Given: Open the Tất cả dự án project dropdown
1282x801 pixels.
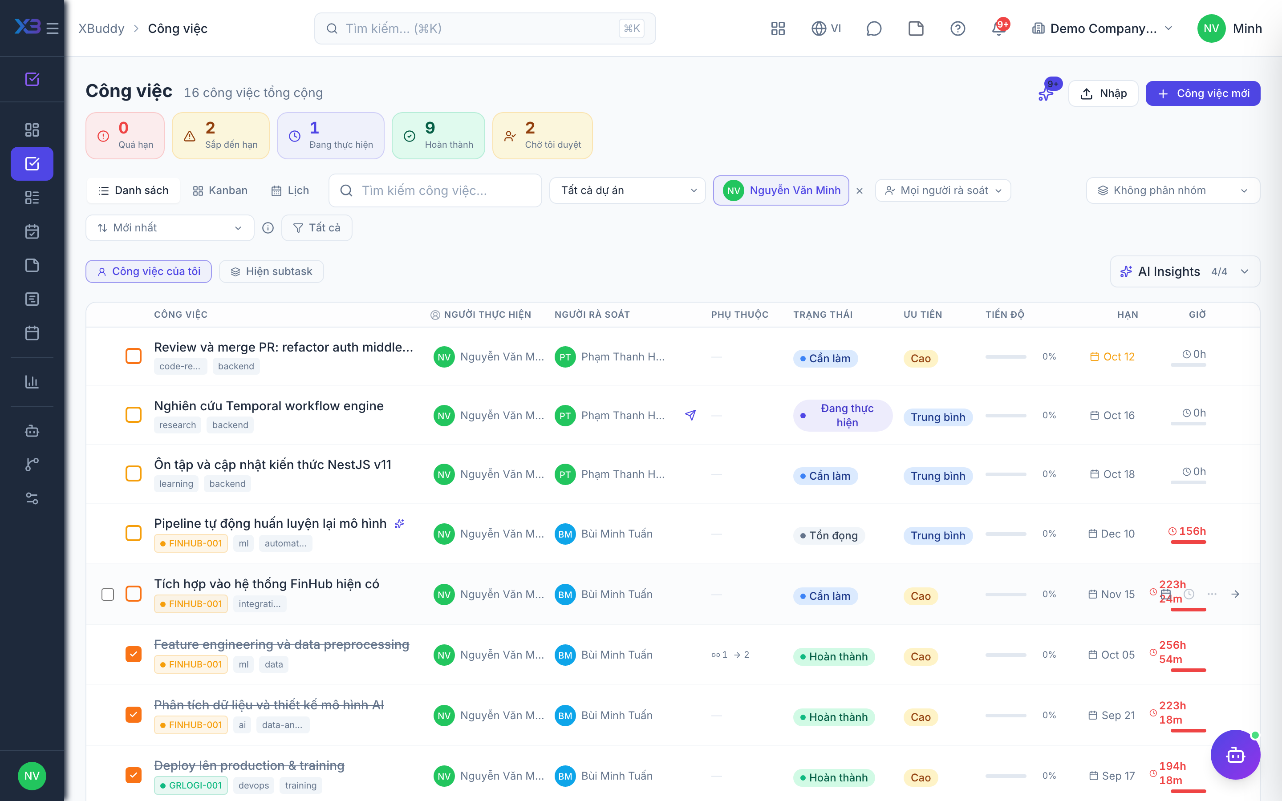Looking at the screenshot, I should 627,191.
